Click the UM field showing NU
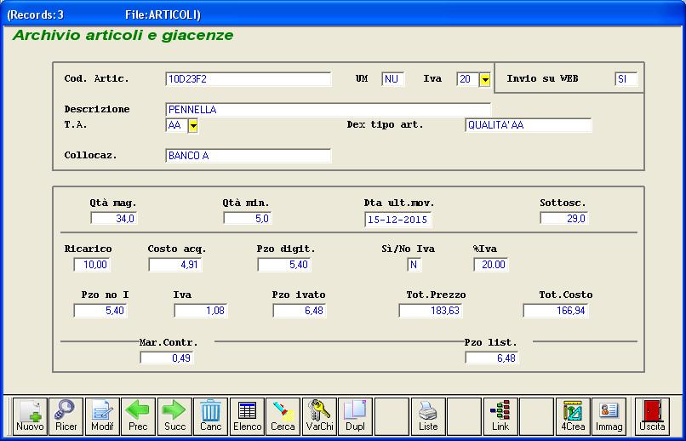Viewport: 686px width, 441px height. pos(393,79)
